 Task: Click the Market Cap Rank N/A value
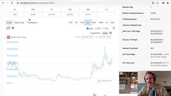(152, 48)
